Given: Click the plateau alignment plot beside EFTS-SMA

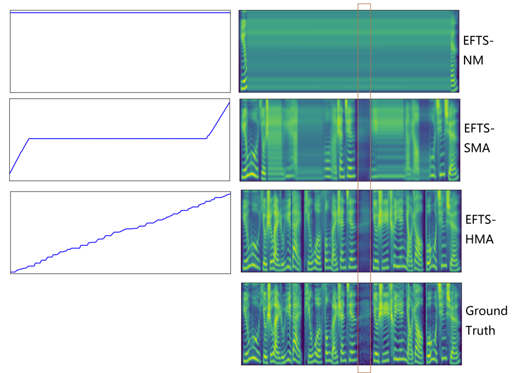Looking at the screenshot, I should [x=120, y=140].
